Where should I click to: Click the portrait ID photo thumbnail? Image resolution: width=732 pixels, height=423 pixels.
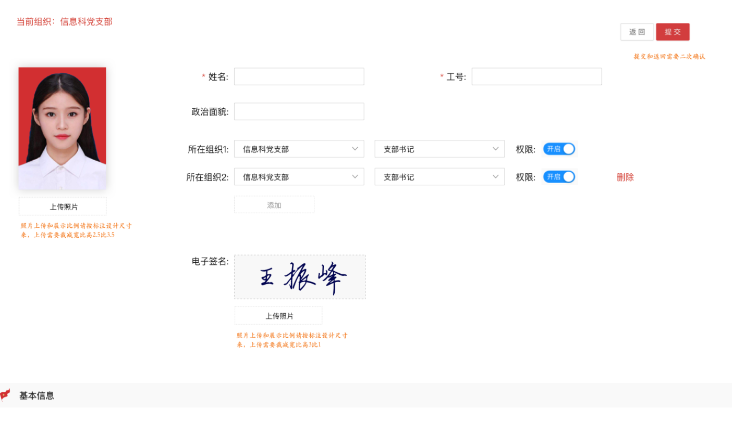click(x=63, y=129)
